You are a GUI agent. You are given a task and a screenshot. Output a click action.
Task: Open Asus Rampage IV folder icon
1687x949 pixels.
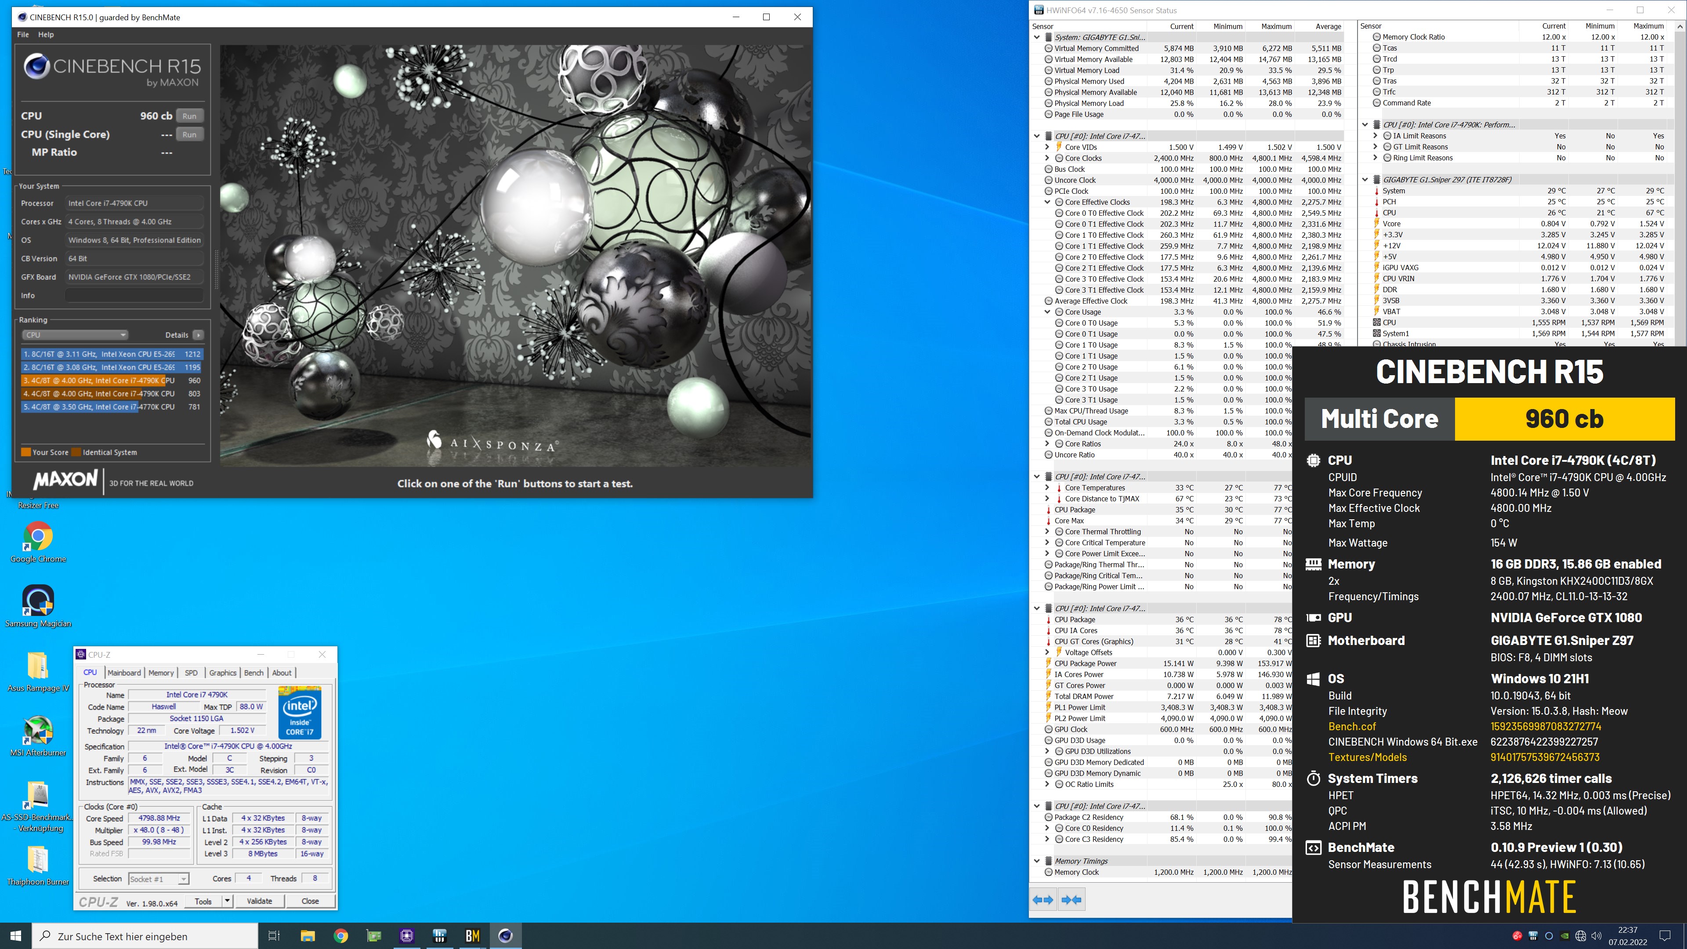(38, 671)
